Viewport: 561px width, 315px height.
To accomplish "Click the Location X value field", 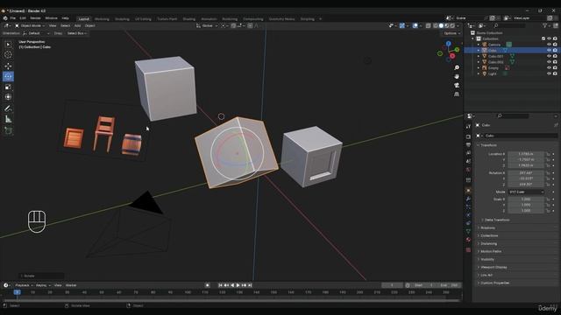I will coord(526,154).
